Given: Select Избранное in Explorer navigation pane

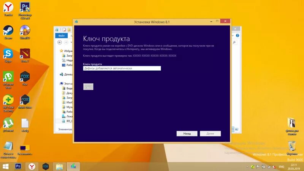Looking at the screenshot, I should tap(66, 51).
